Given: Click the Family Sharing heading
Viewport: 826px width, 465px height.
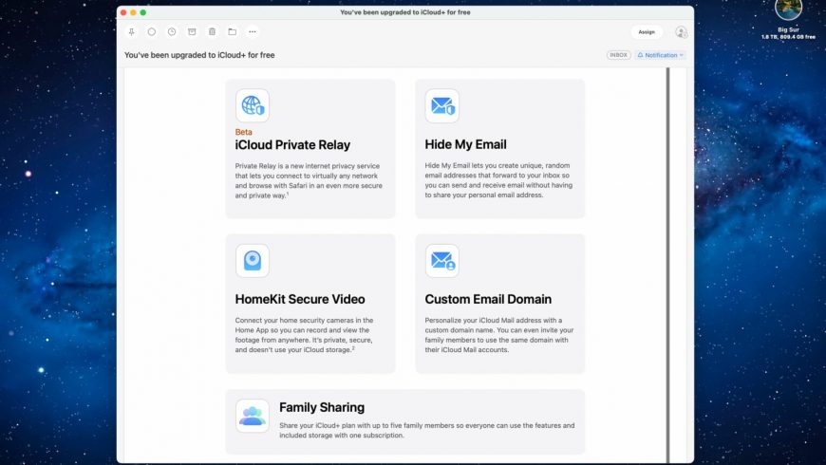Looking at the screenshot, I should pyautogui.click(x=322, y=407).
